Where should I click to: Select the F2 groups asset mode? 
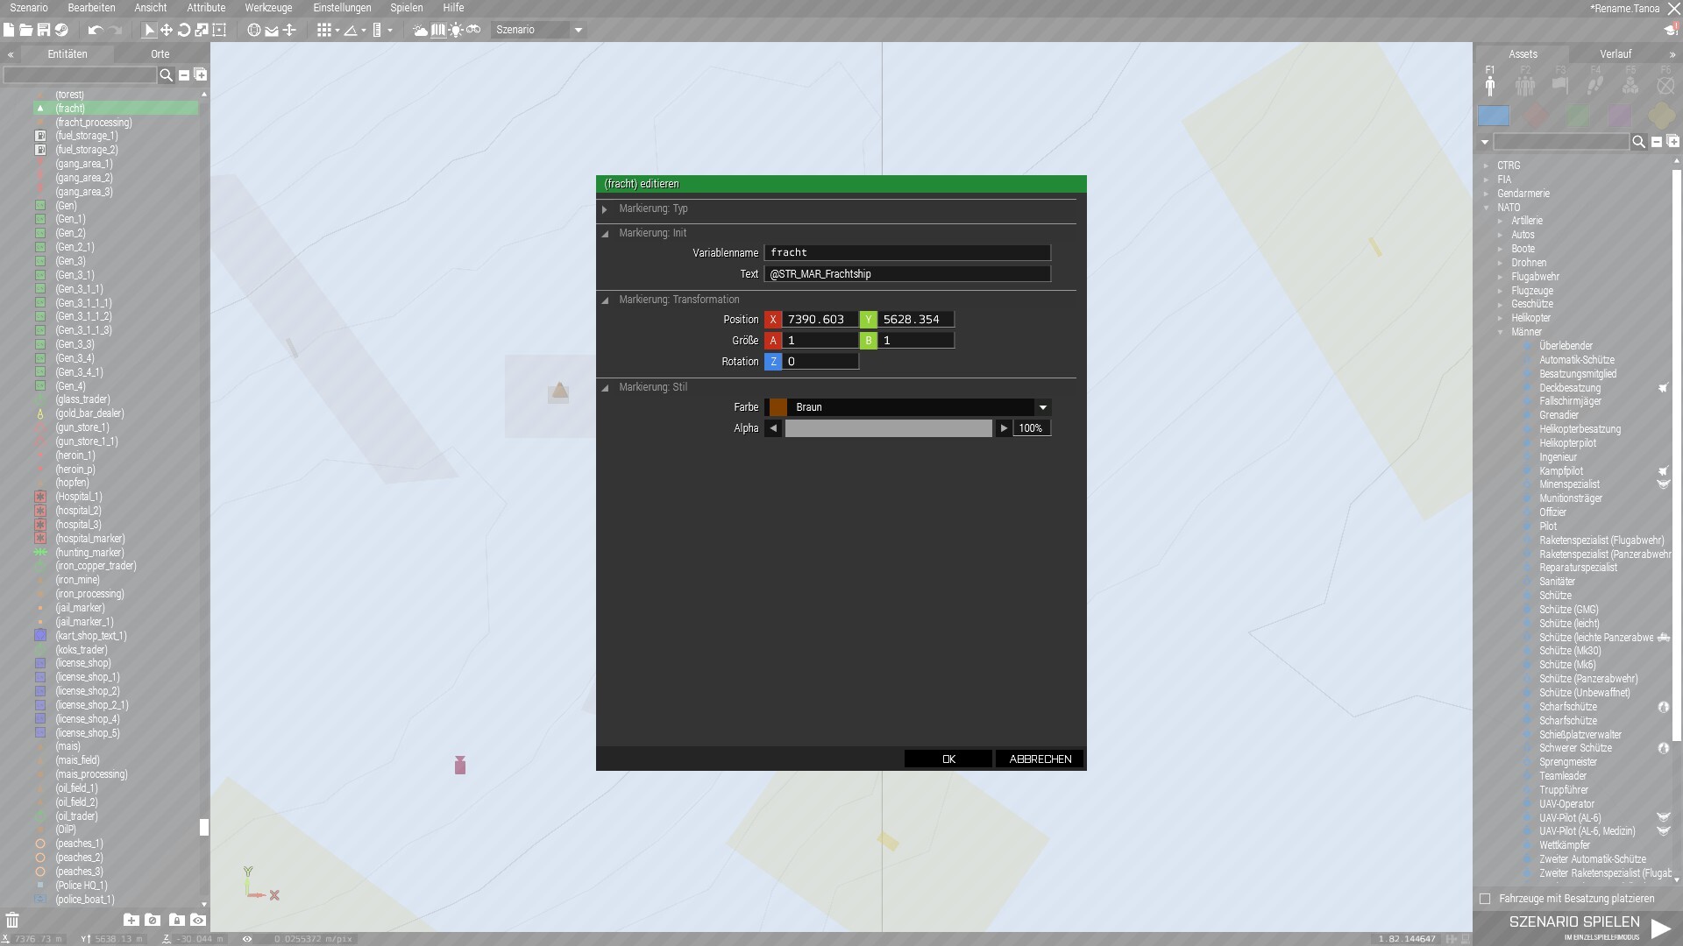pyautogui.click(x=1525, y=85)
